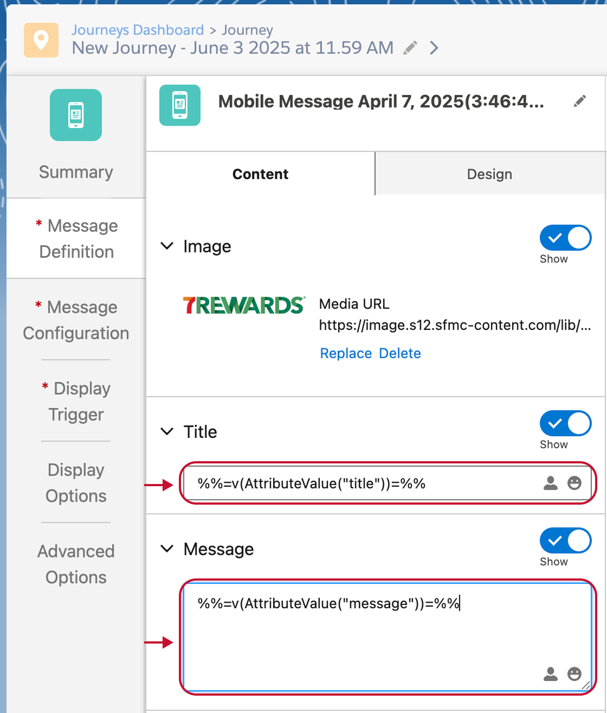Toggle Image section Show switch
Viewport: 607px width, 713px height.
pos(565,238)
